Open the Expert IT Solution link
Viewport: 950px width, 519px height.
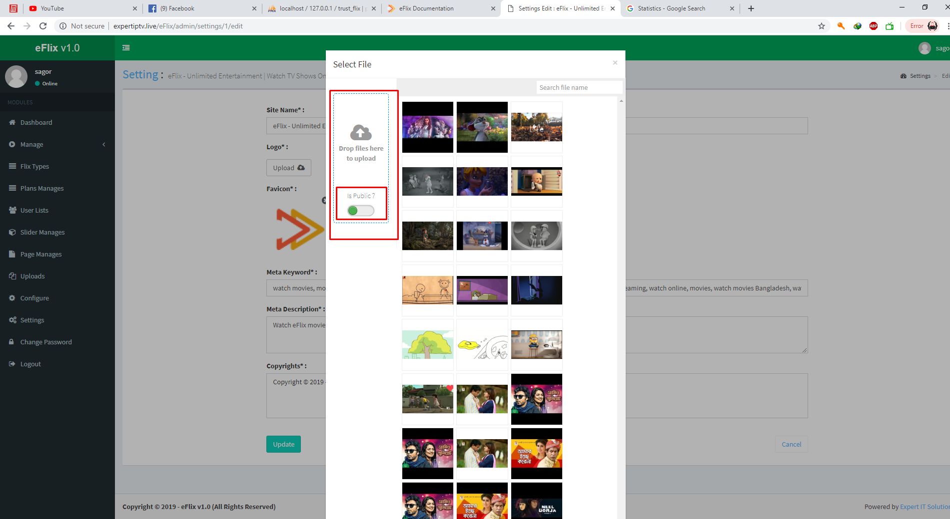[924, 507]
